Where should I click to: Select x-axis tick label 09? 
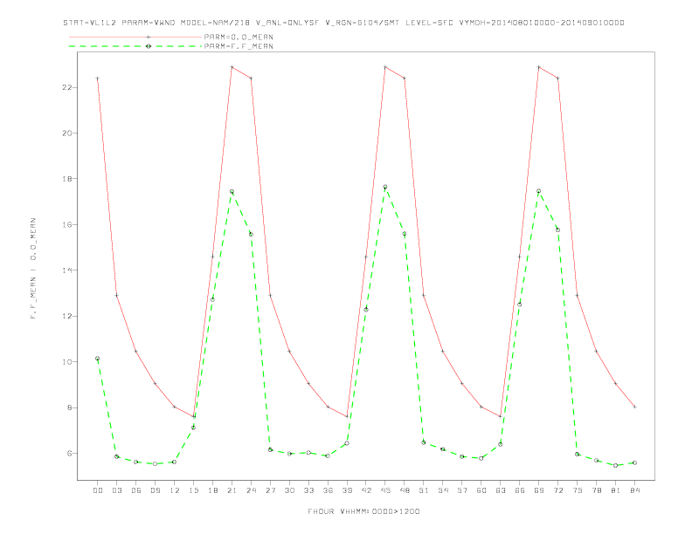point(155,490)
